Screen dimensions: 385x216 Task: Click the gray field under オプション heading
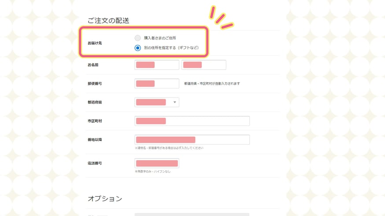click(192, 215)
